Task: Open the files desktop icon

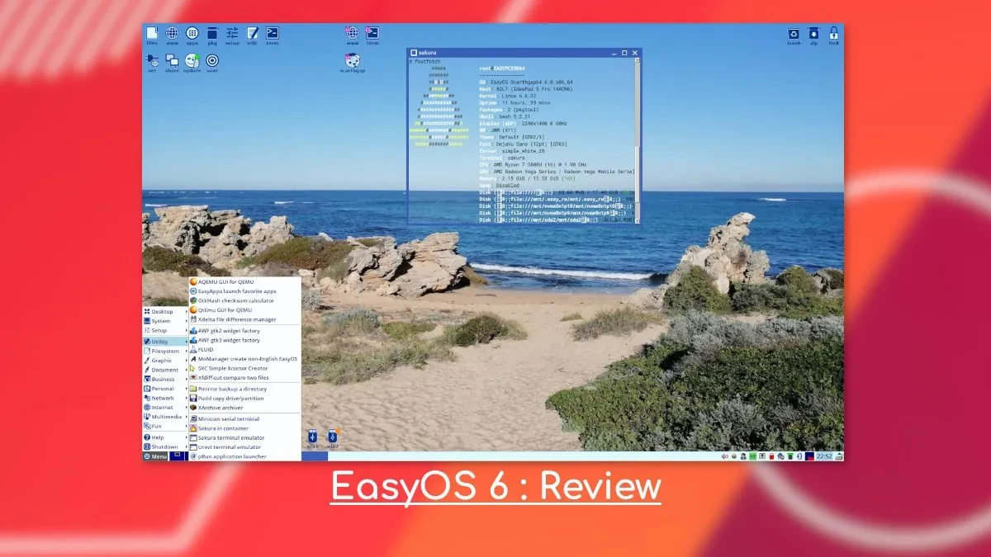Action: 152,34
